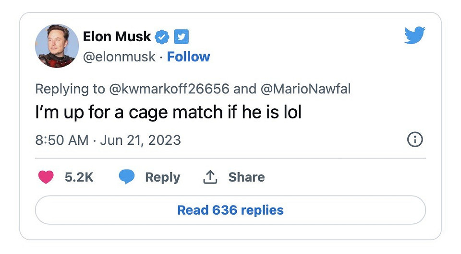Screen dimensions: 461x254
Task: Click the "Replying to" label text
Action: tap(70, 89)
